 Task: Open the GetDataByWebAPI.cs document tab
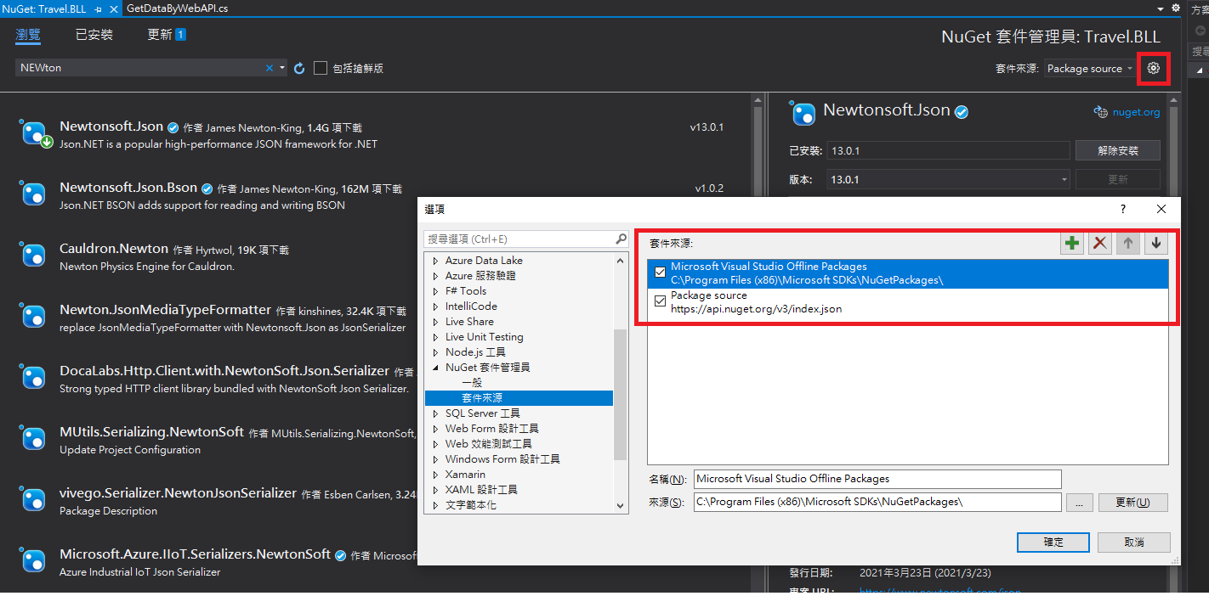tap(177, 8)
